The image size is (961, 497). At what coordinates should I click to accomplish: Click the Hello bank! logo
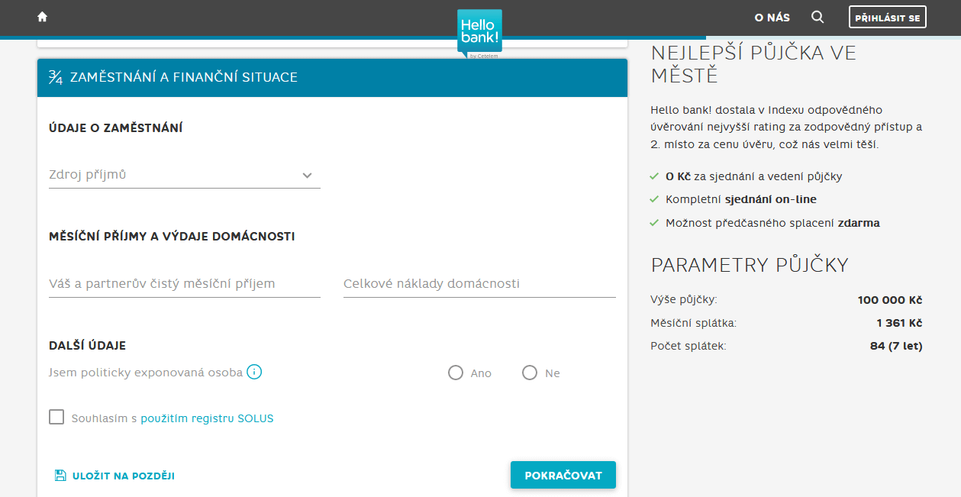coord(479,34)
